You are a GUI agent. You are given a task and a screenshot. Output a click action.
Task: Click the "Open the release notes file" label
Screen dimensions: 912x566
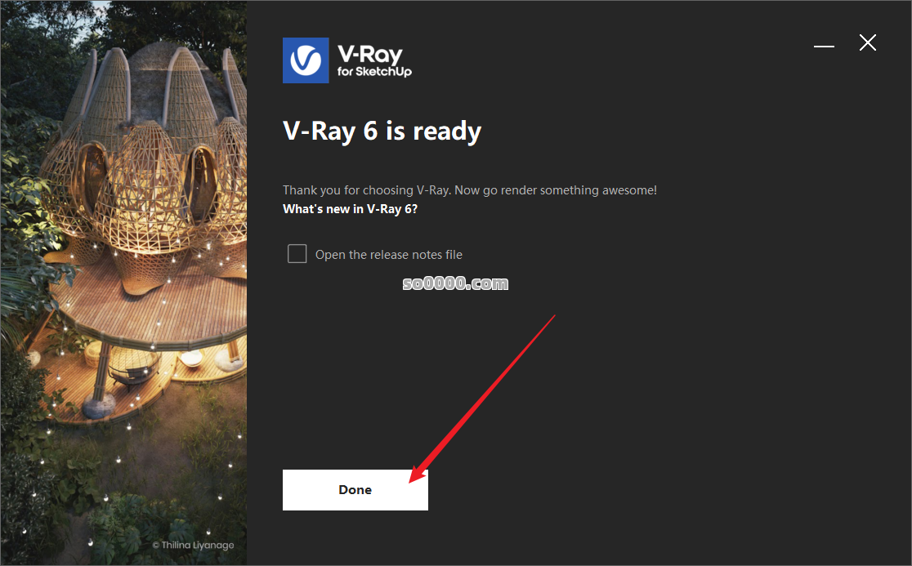click(x=388, y=255)
